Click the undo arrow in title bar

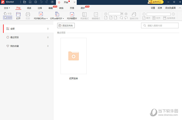pyautogui.click(x=41, y=2)
